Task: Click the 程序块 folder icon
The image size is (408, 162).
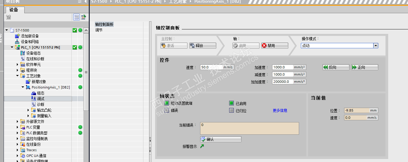Action: (x=23, y=70)
